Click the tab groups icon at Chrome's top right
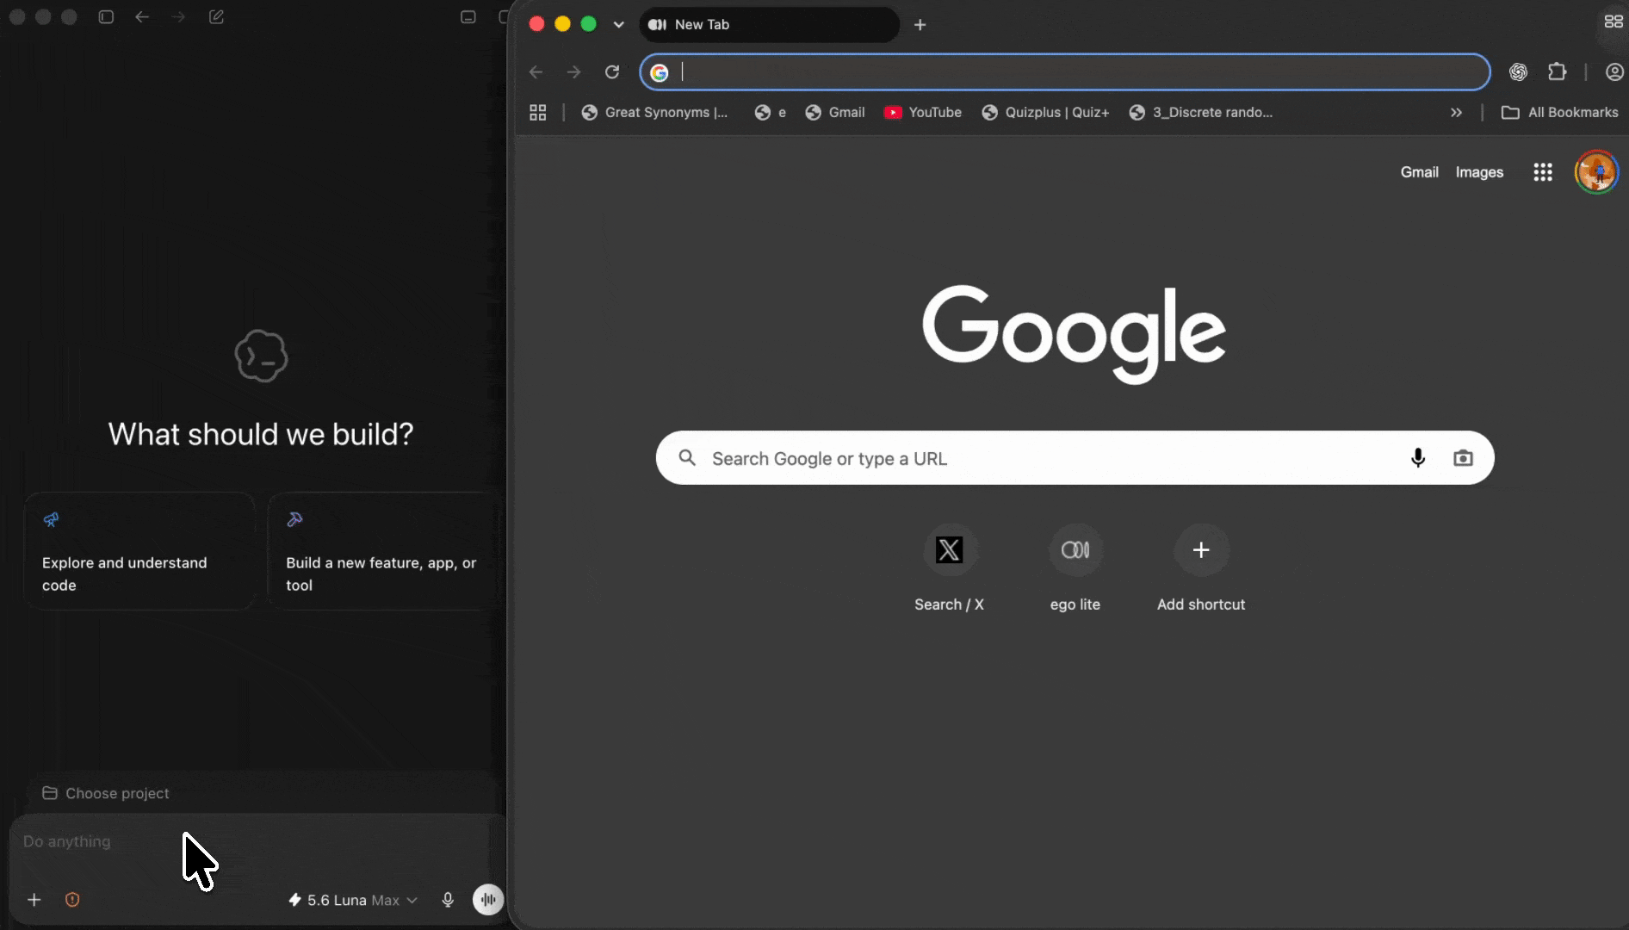The width and height of the screenshot is (1629, 930). click(1614, 22)
